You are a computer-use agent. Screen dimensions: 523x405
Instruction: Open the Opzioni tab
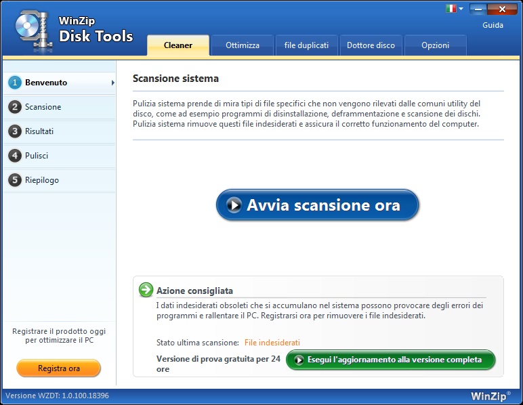[x=436, y=45]
